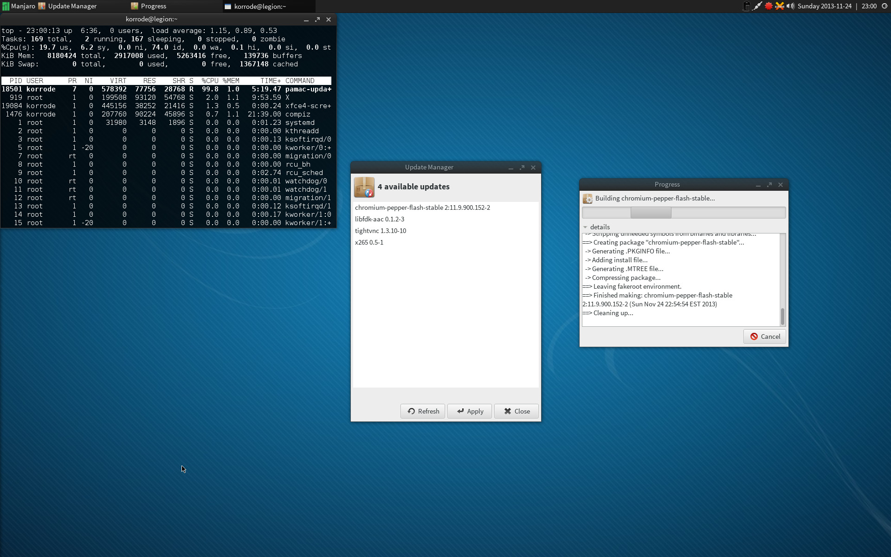This screenshot has width=891, height=557.
Task: Click '==> Leaving fakeroot environment.' log line
Action: 632,286
